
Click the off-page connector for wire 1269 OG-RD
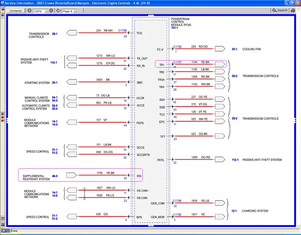pyautogui.click(x=220, y=159)
